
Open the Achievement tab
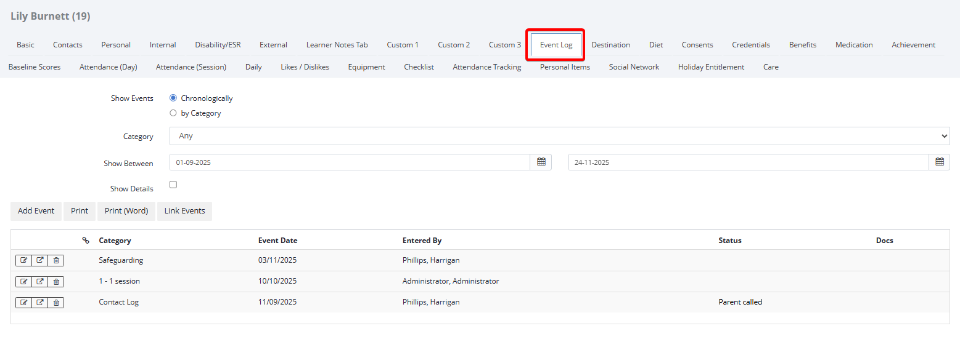tap(914, 45)
